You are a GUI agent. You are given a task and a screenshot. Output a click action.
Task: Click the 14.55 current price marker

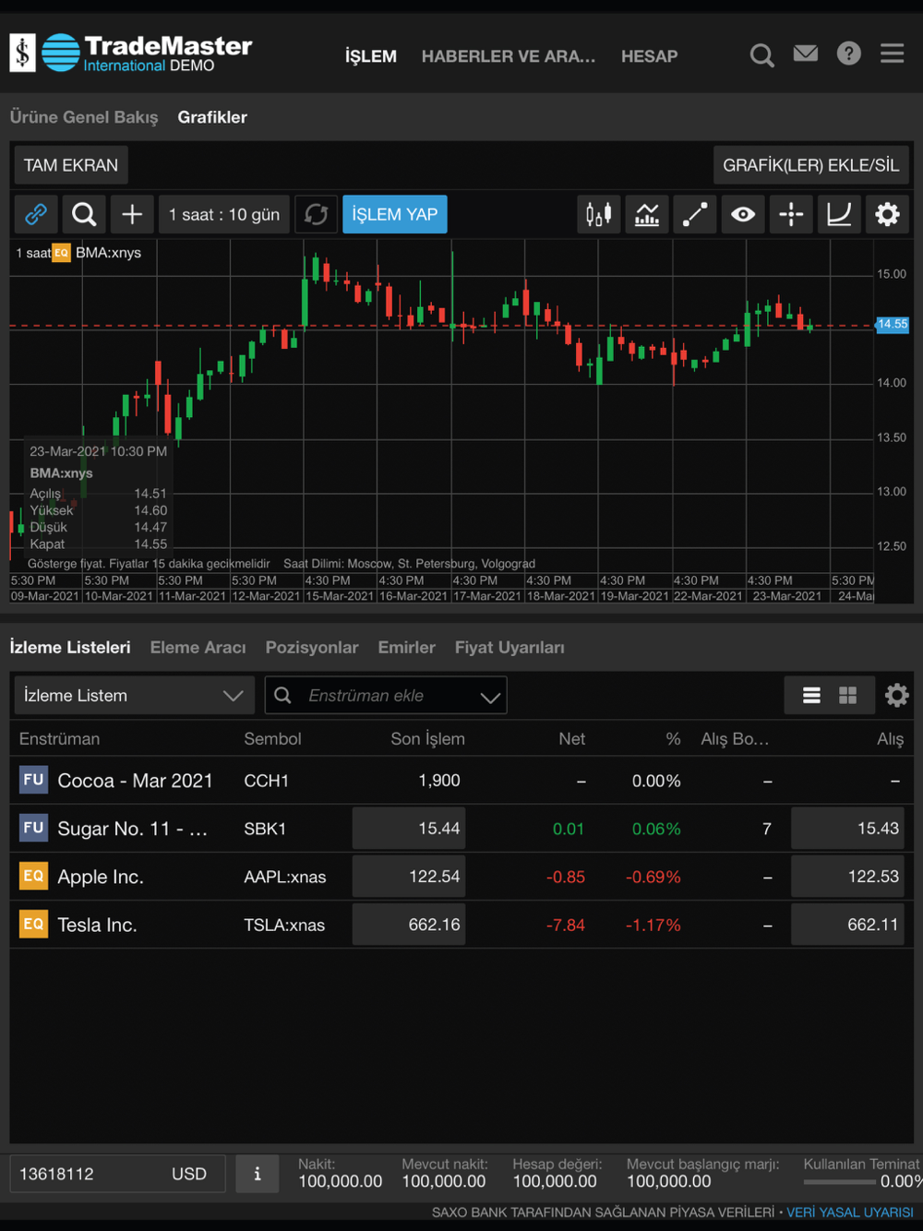click(892, 325)
